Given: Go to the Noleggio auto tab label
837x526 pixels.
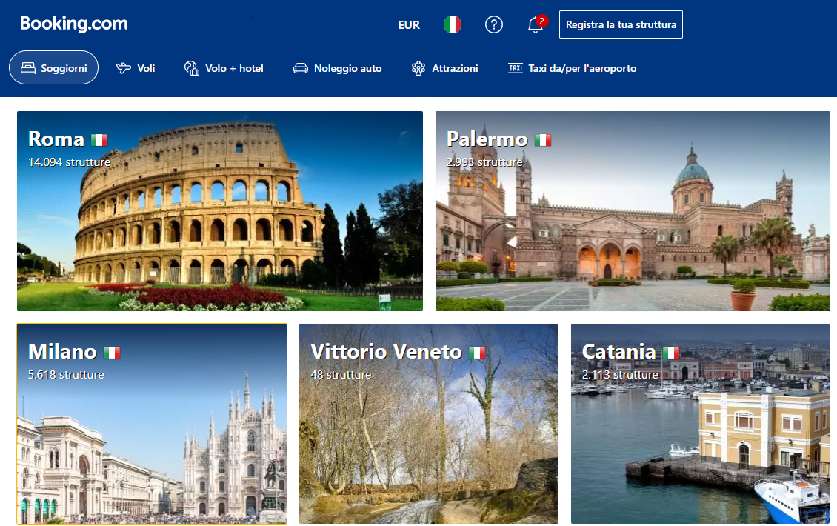Looking at the screenshot, I should click(347, 68).
